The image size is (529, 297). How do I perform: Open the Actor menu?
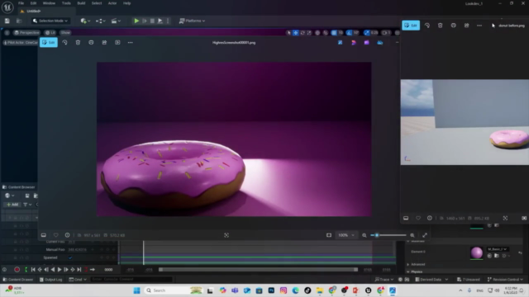(x=112, y=3)
